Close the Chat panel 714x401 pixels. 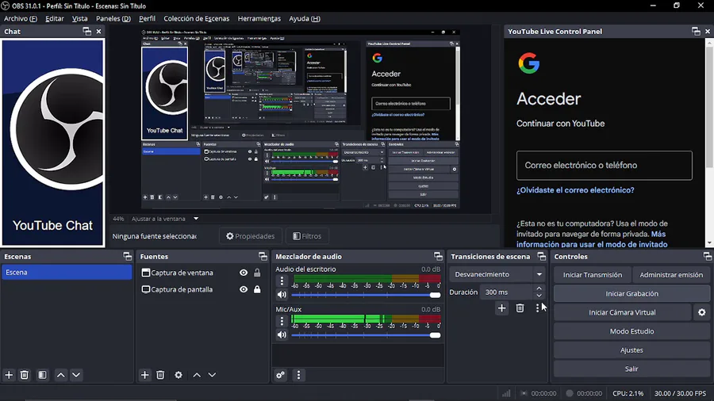point(99,32)
